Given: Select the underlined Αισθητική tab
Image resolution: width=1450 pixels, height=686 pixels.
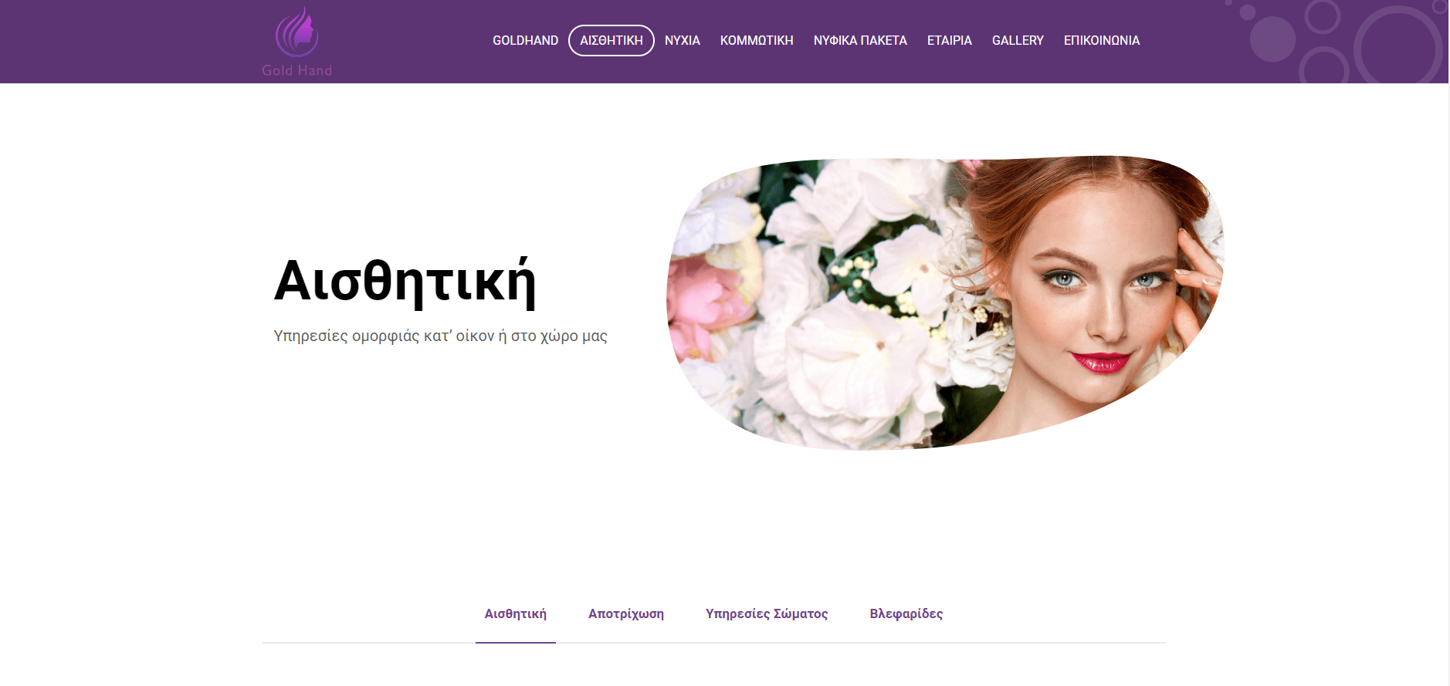Looking at the screenshot, I should pyautogui.click(x=515, y=614).
